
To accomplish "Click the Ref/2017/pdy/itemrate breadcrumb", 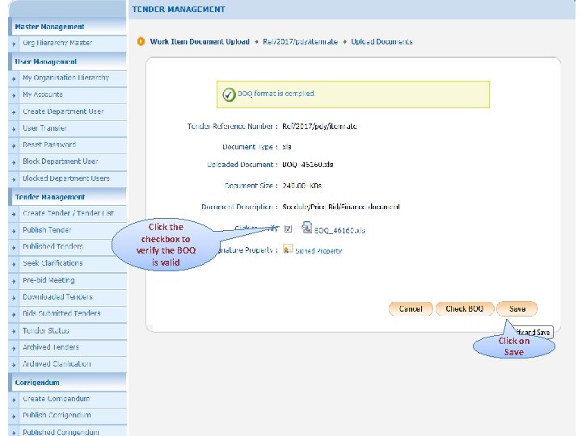I will coord(300,41).
